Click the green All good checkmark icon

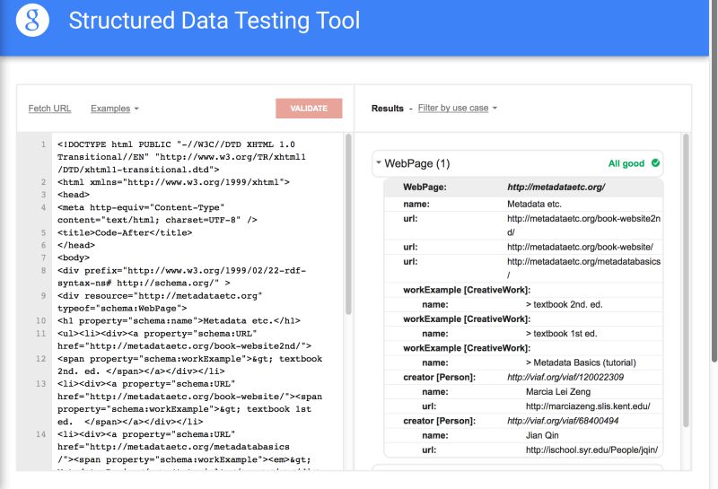click(x=655, y=163)
